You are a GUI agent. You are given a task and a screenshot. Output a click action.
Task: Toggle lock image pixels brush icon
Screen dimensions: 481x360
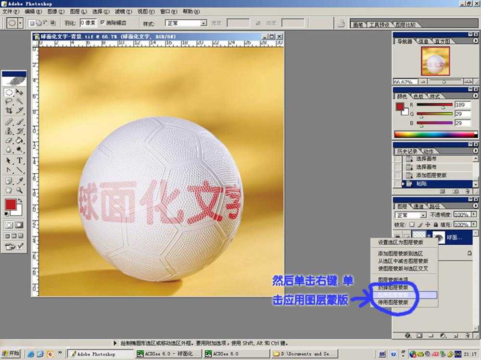point(420,224)
